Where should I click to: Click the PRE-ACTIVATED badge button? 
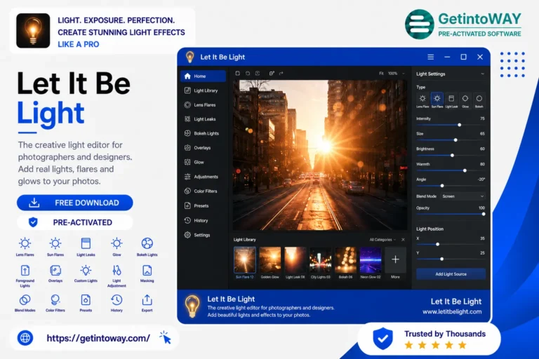(75, 222)
